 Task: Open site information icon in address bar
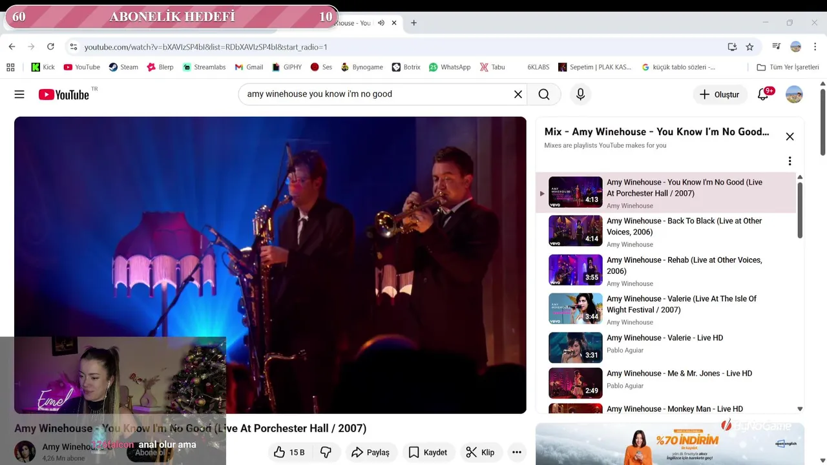pyautogui.click(x=74, y=46)
